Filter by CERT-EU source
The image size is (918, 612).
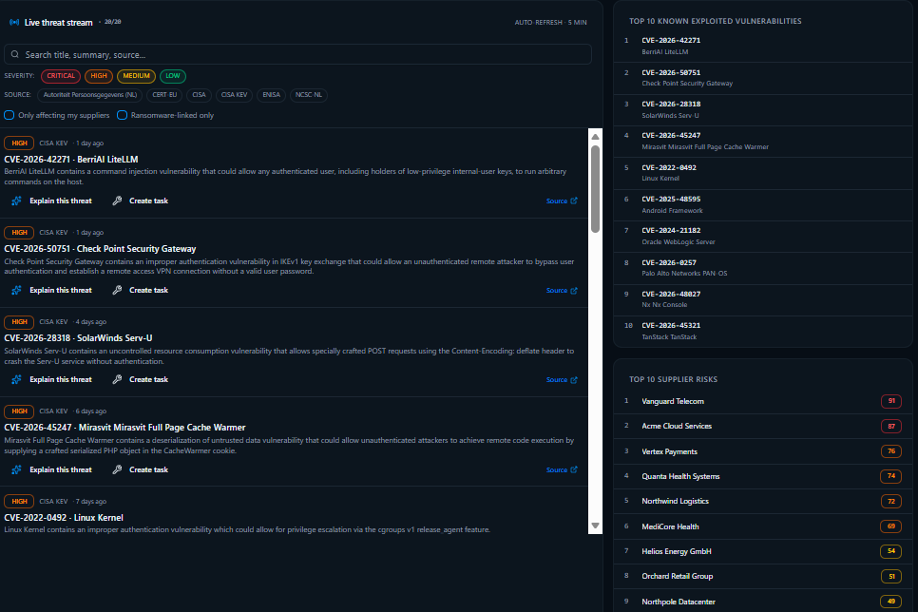[x=164, y=95]
